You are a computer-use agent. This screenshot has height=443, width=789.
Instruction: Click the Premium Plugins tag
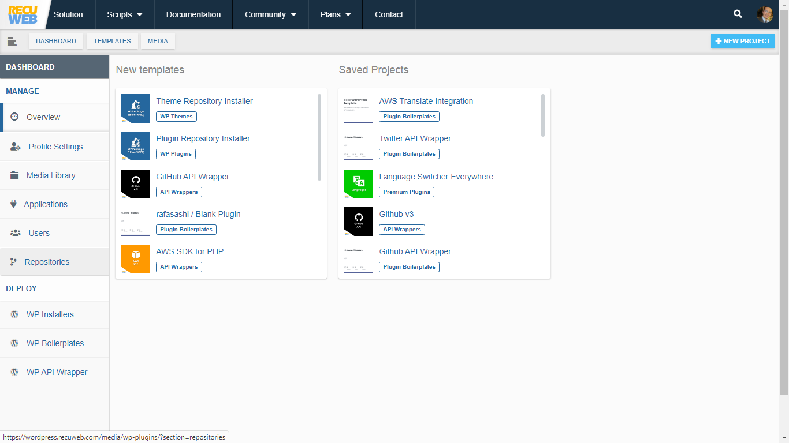(407, 192)
